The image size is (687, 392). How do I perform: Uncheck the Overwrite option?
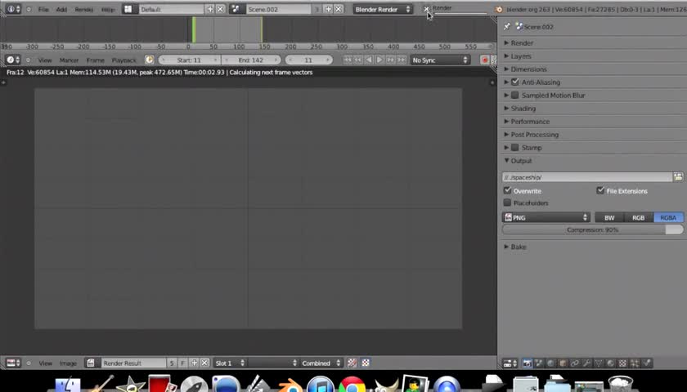(507, 190)
